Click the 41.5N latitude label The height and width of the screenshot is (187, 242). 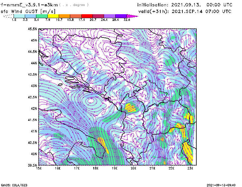coord(32,120)
